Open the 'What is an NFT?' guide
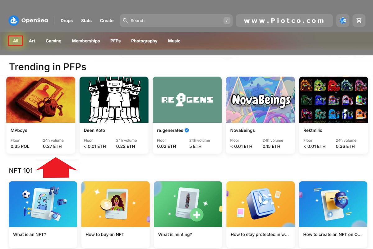This screenshot has width=373, height=249. (x=43, y=204)
